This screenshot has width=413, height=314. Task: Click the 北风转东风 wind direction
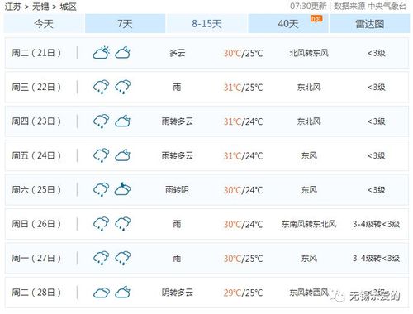coord(309,53)
